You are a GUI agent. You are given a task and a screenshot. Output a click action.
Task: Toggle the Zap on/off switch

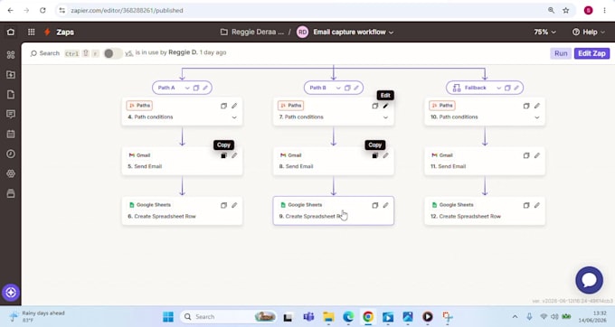click(112, 53)
